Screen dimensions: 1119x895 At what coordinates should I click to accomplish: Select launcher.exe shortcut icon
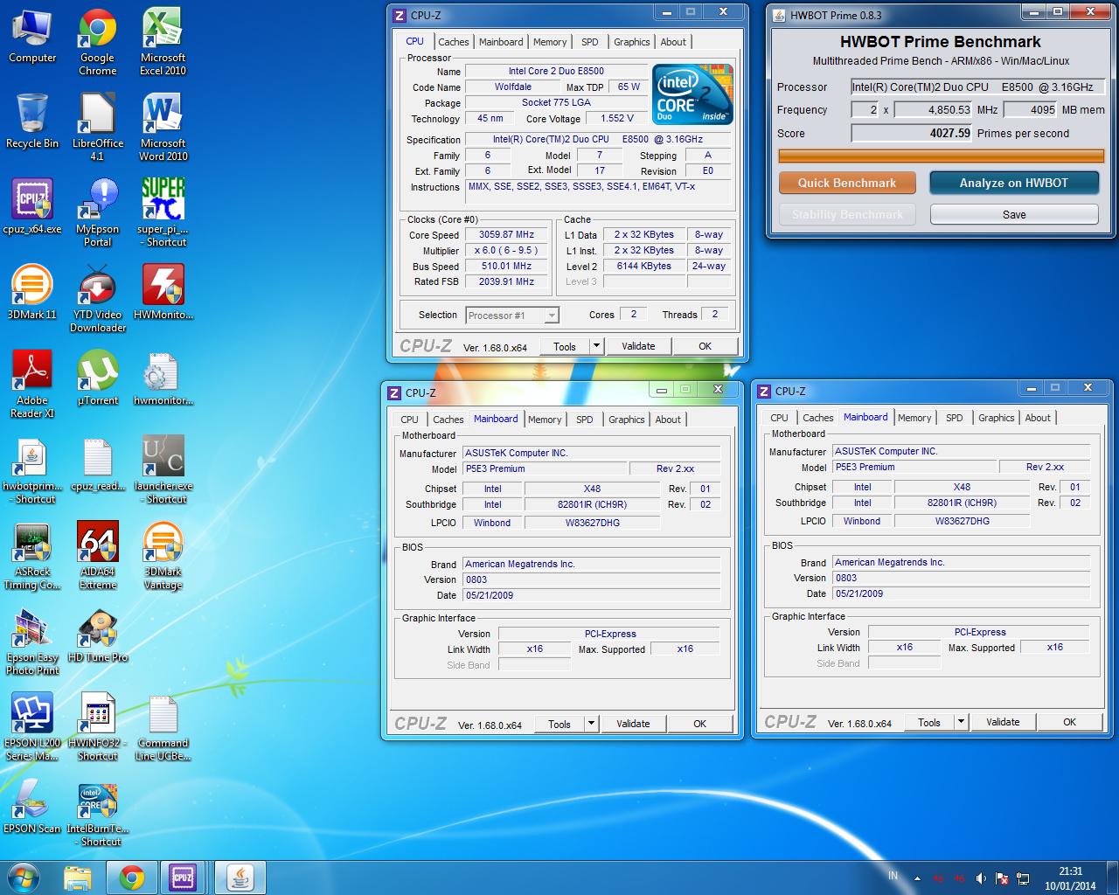(163, 470)
